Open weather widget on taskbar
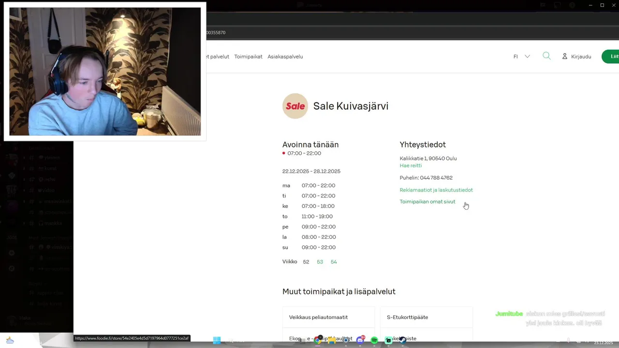Screen dimensions: 619x348 [10, 340]
